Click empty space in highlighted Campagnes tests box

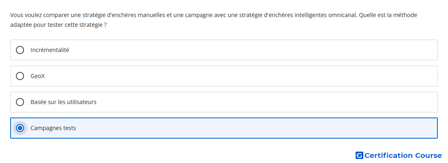pos(257,128)
